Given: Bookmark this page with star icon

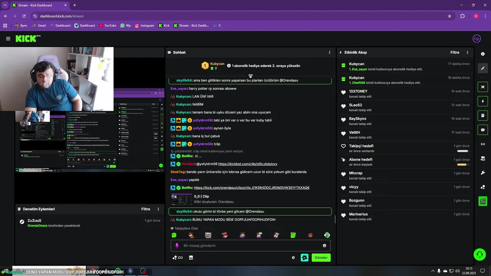Looking at the screenshot, I should click(x=450, y=16).
